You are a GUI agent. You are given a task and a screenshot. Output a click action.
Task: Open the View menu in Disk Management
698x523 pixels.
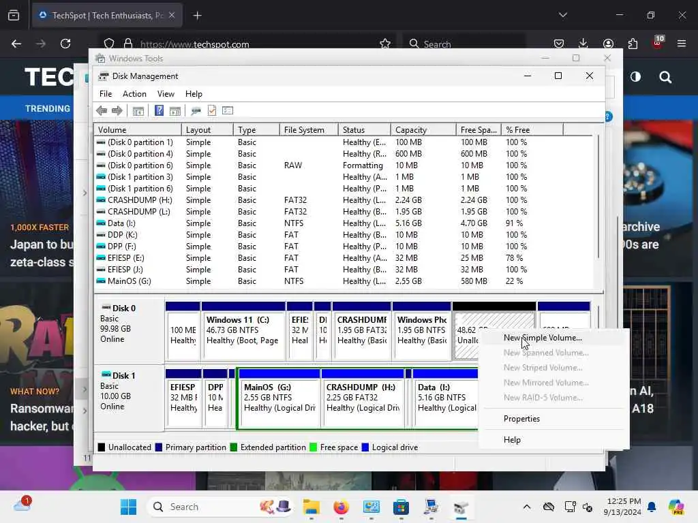(166, 94)
